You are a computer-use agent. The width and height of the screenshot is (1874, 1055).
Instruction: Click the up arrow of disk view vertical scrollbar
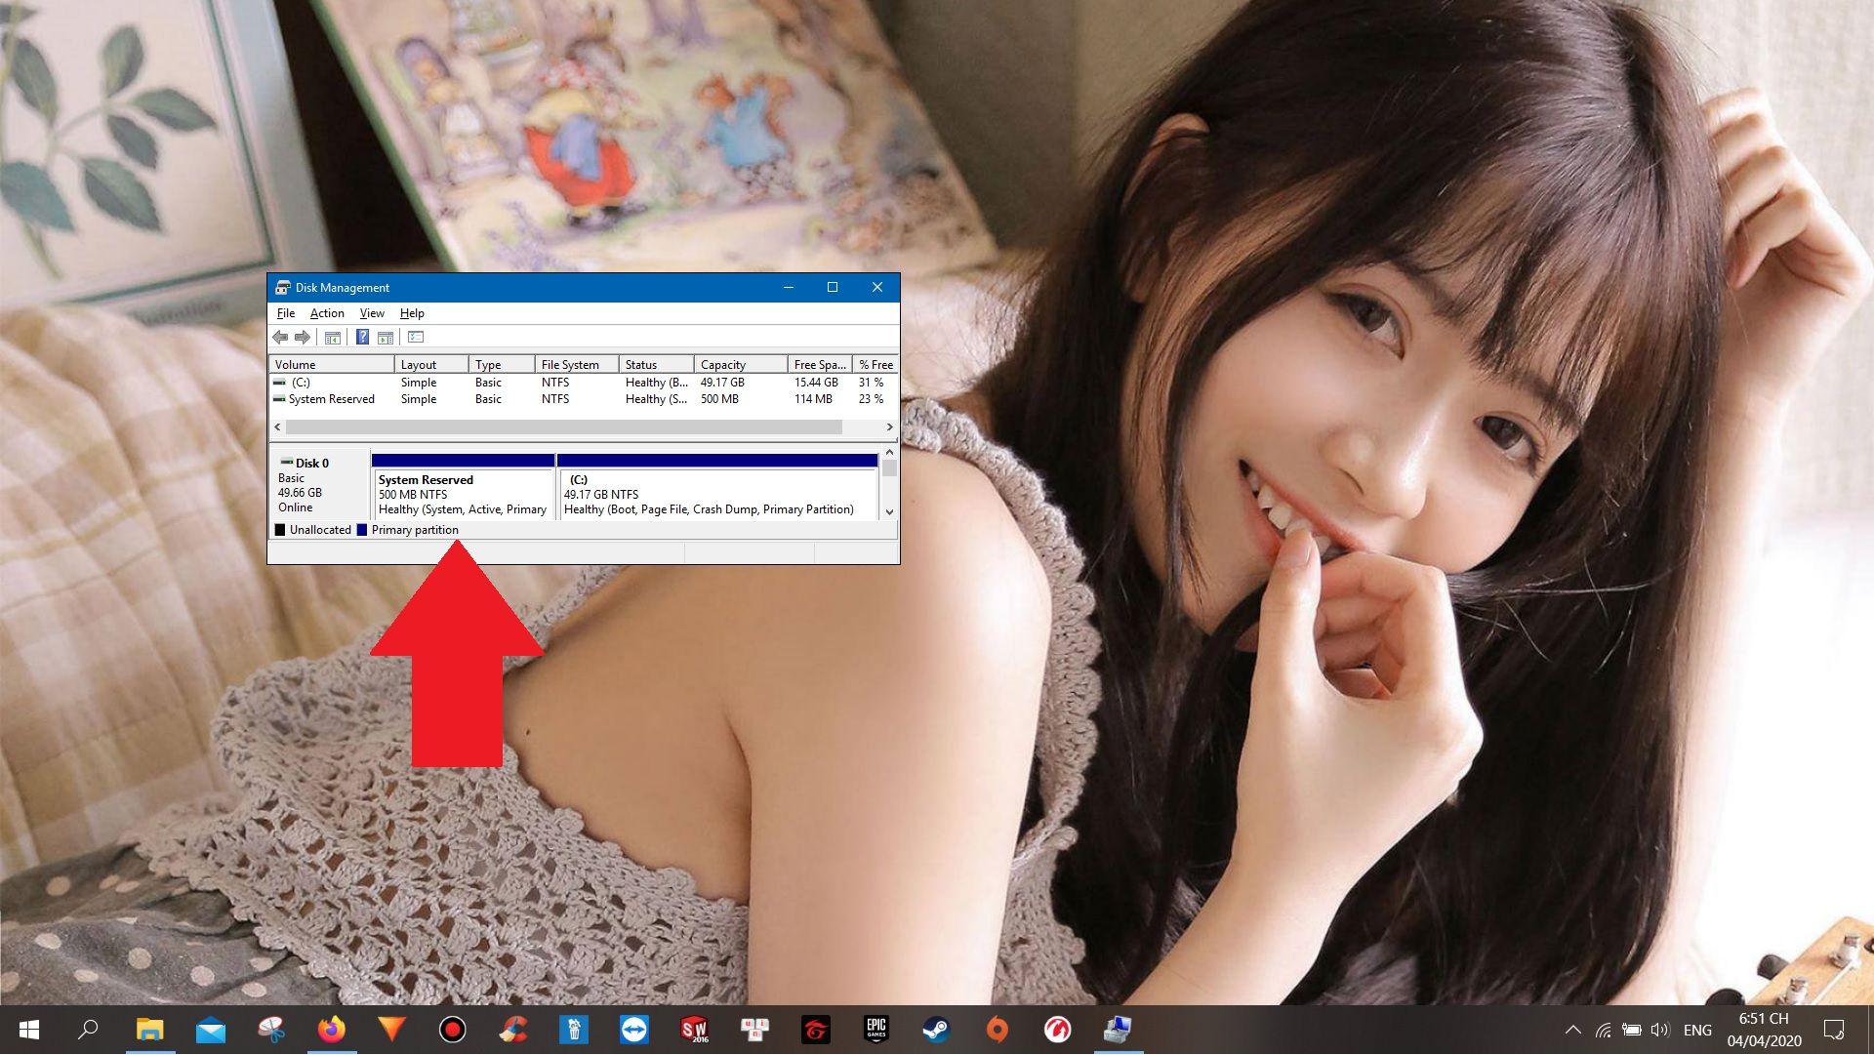coord(889,453)
